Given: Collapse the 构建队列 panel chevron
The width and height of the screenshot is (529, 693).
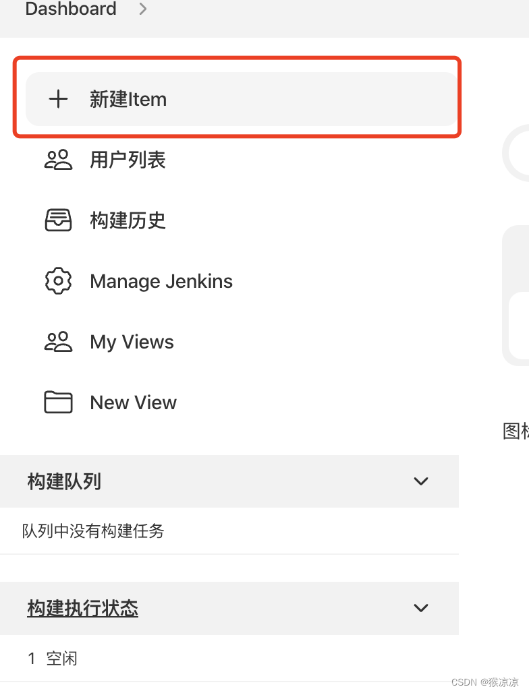Looking at the screenshot, I should coord(420,481).
